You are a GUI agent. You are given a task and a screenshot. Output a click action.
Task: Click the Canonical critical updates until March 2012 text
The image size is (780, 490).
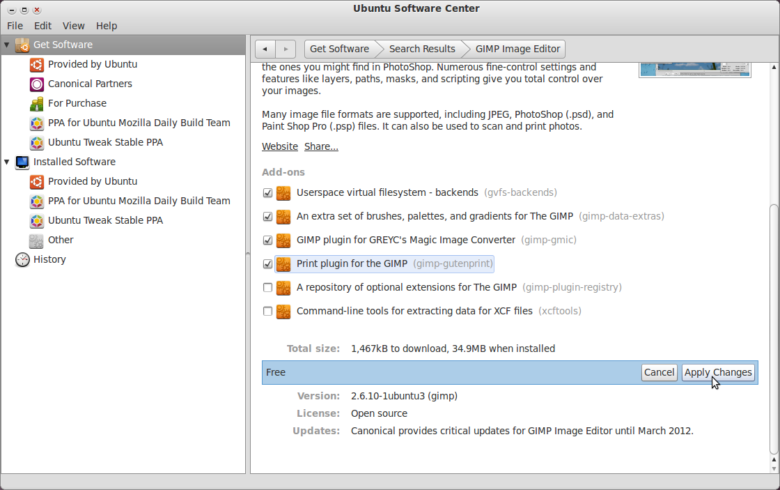pyautogui.click(x=522, y=431)
